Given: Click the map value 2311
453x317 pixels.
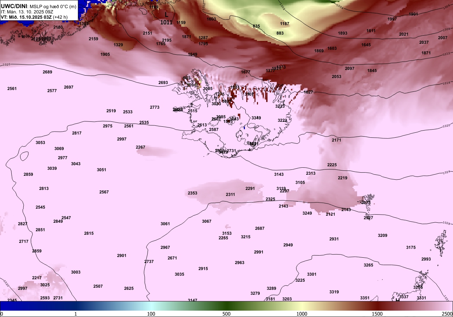Looking at the screenshot, I should click(230, 195).
